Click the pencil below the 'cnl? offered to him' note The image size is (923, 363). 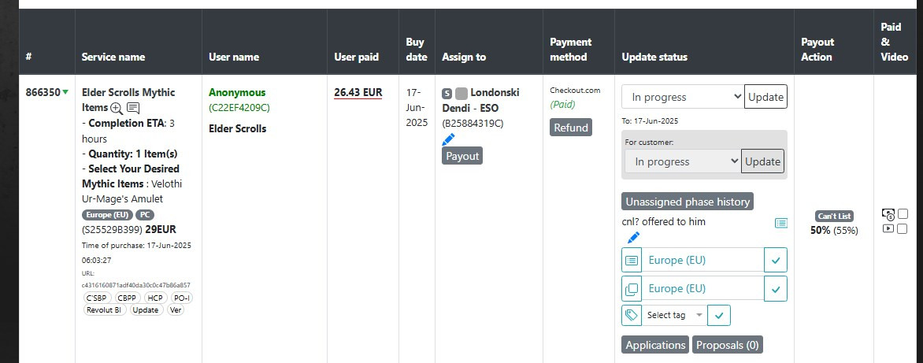pos(633,237)
